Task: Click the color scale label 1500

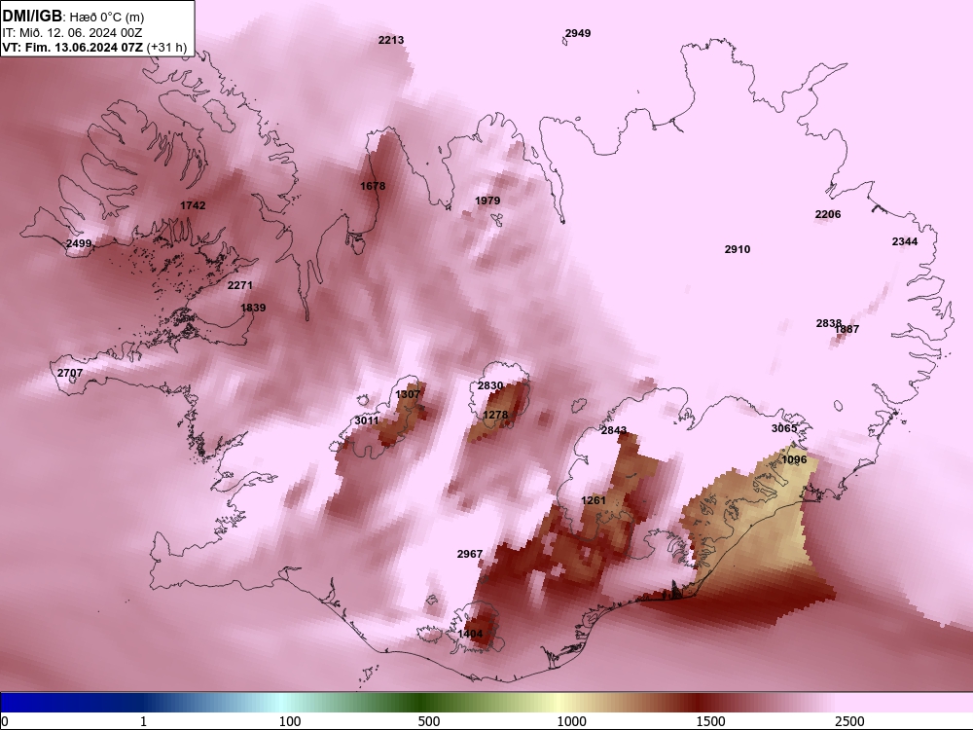Action: [x=710, y=721]
